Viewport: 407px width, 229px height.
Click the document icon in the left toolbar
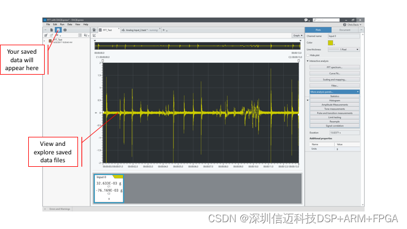coord(51,29)
